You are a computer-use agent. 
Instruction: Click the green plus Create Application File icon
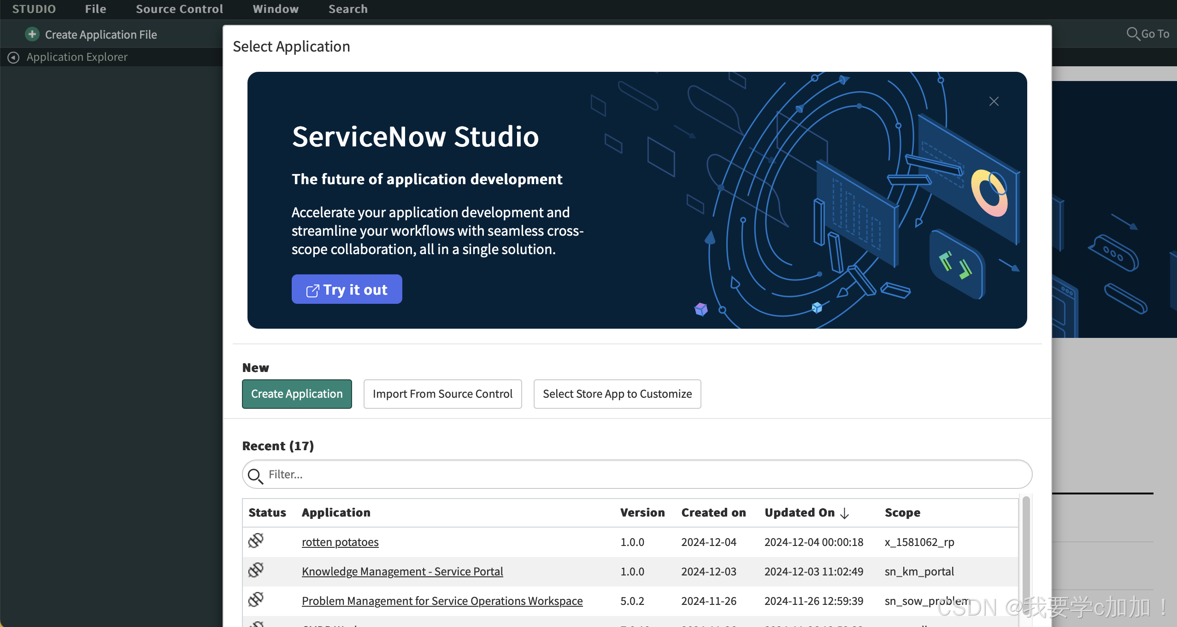32,34
